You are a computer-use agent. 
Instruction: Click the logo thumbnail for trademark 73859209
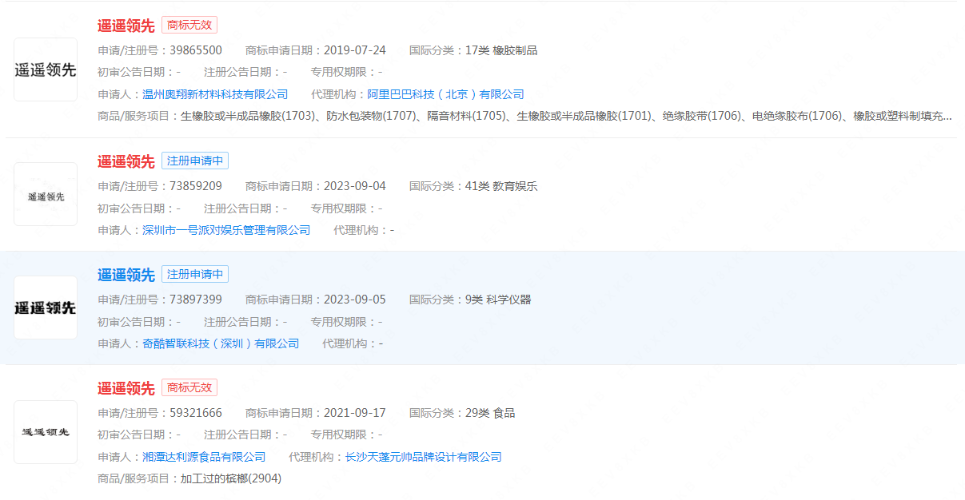click(x=46, y=195)
